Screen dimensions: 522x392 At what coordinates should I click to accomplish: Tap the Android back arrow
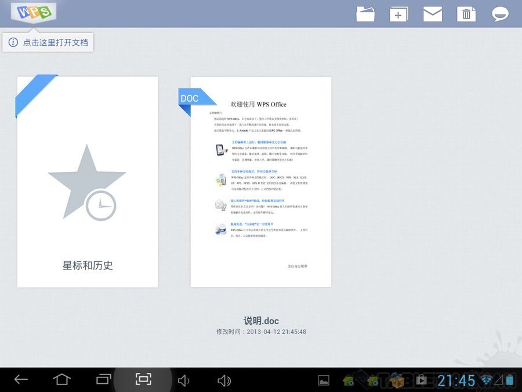(21, 379)
